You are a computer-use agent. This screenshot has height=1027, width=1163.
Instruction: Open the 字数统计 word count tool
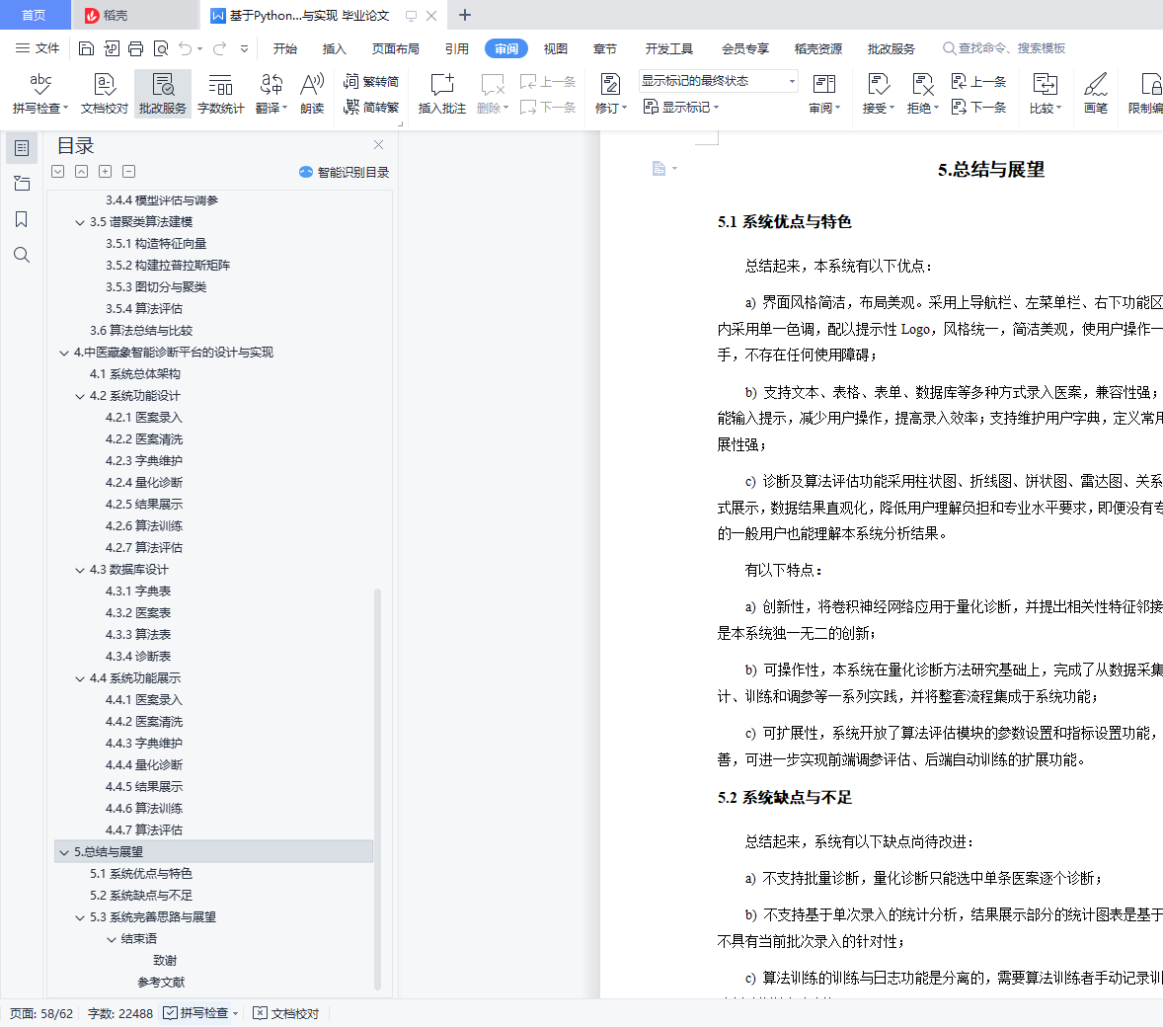[x=220, y=94]
